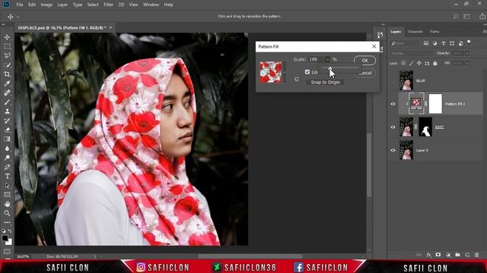This screenshot has height=273, width=487.
Task: Toggle Link with Layer checkbox
Action: 307,72
